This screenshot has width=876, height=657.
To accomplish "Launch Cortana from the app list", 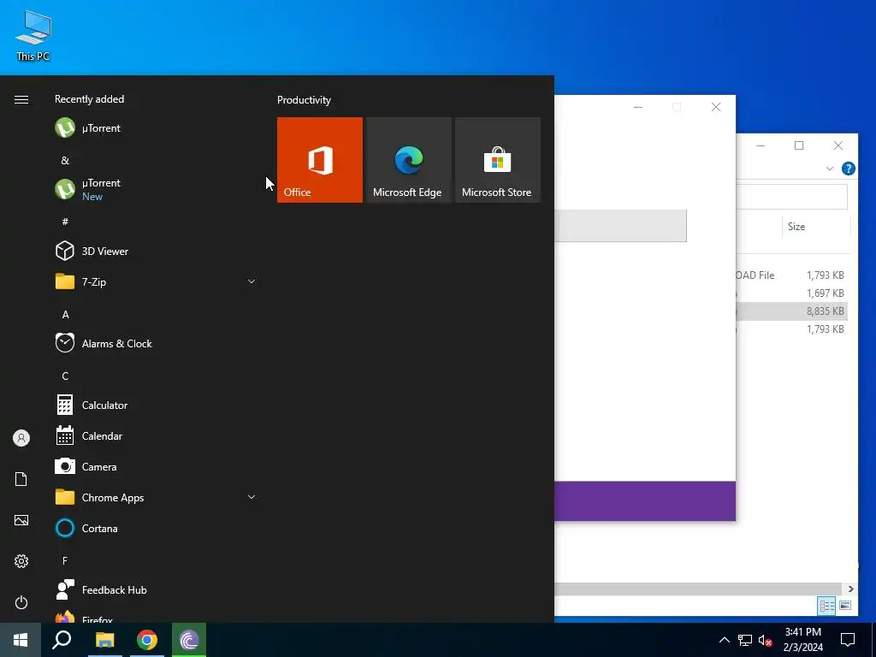I will [156, 528].
